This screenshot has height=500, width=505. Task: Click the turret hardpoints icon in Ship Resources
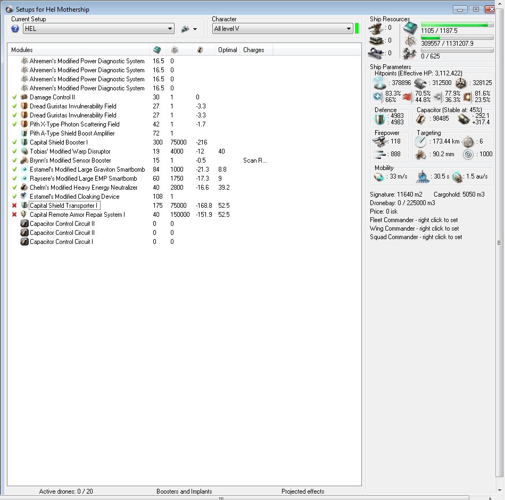click(376, 29)
